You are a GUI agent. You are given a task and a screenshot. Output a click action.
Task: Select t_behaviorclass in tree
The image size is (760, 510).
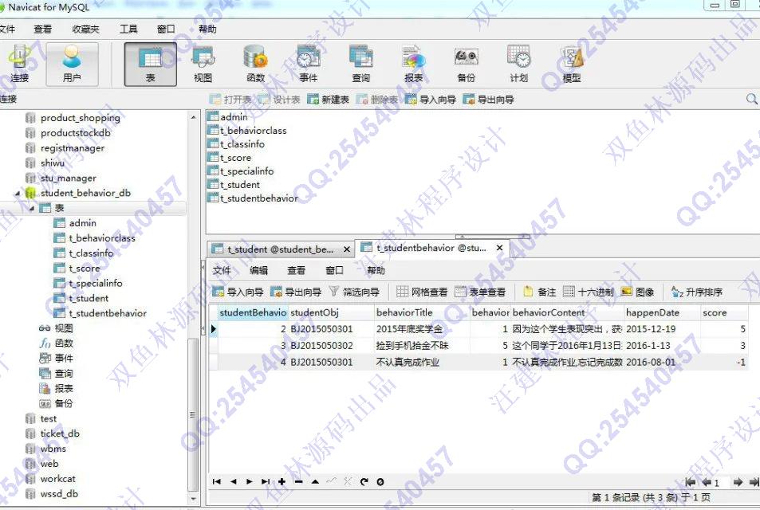pyautogui.click(x=102, y=238)
